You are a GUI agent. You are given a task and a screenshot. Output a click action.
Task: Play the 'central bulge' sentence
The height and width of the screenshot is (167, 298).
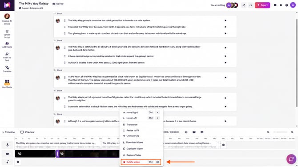[226, 56]
